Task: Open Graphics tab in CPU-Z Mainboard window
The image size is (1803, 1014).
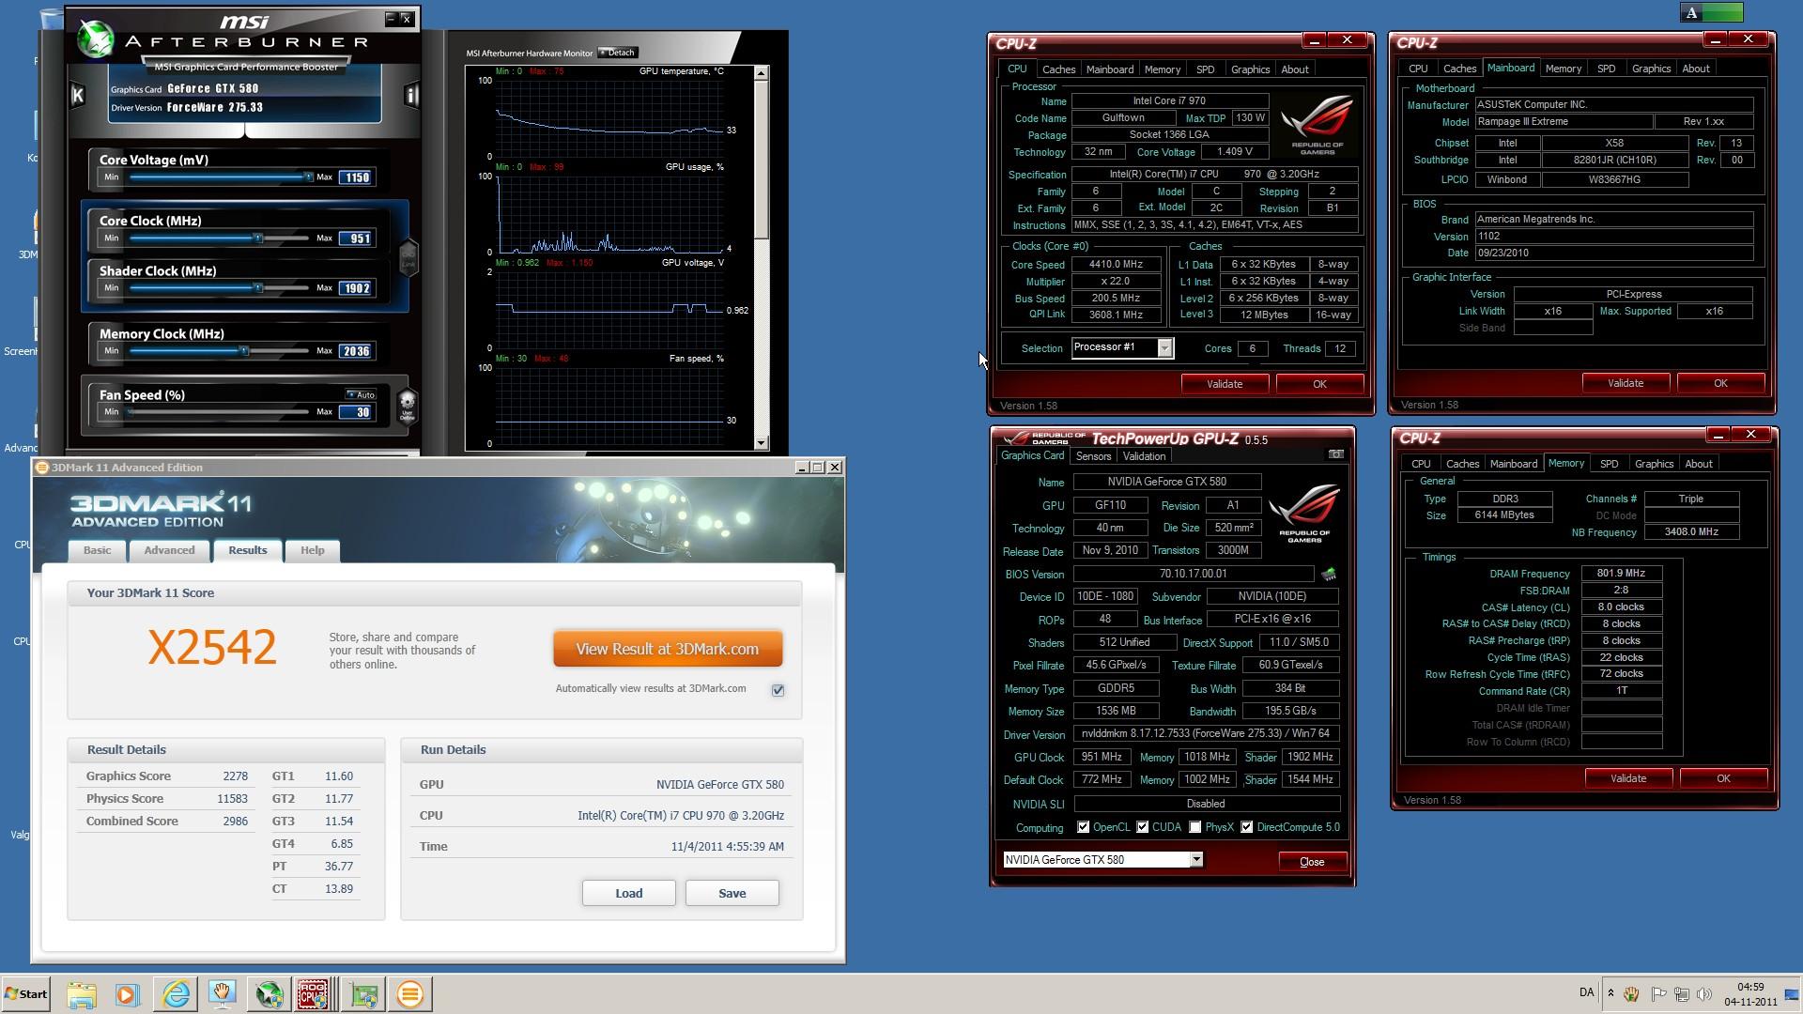Action: click(1651, 69)
